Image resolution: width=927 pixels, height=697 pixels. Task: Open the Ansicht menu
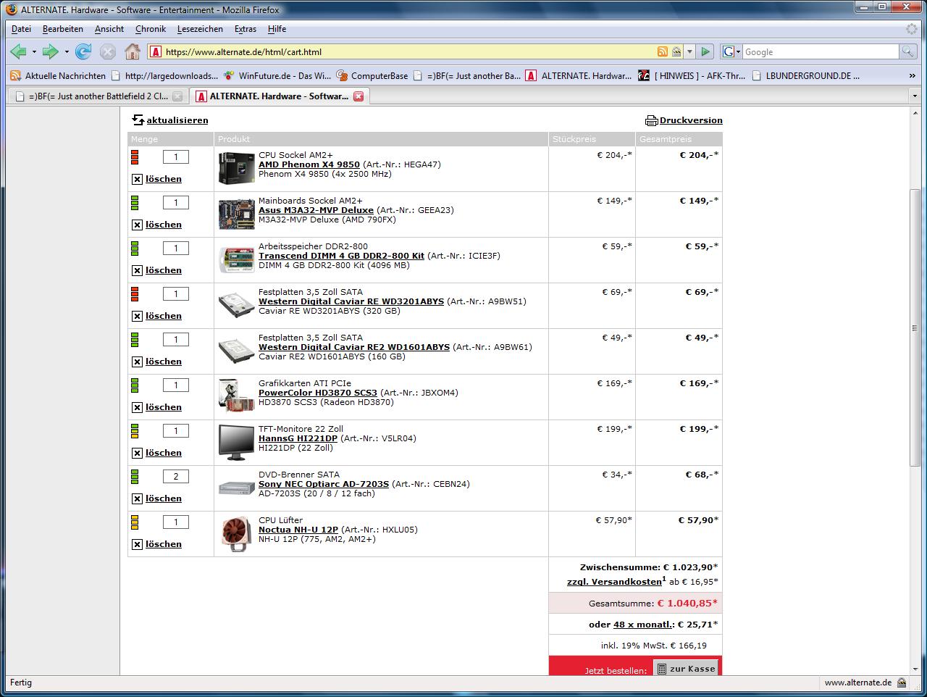pyautogui.click(x=109, y=29)
